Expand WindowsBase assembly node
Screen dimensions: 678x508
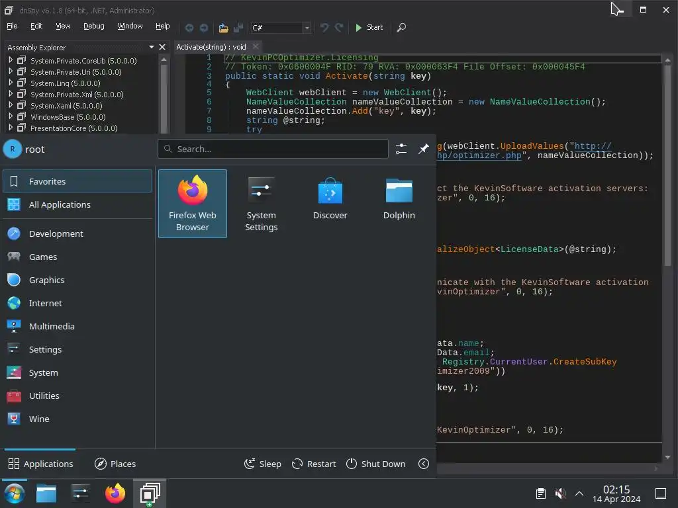11,116
